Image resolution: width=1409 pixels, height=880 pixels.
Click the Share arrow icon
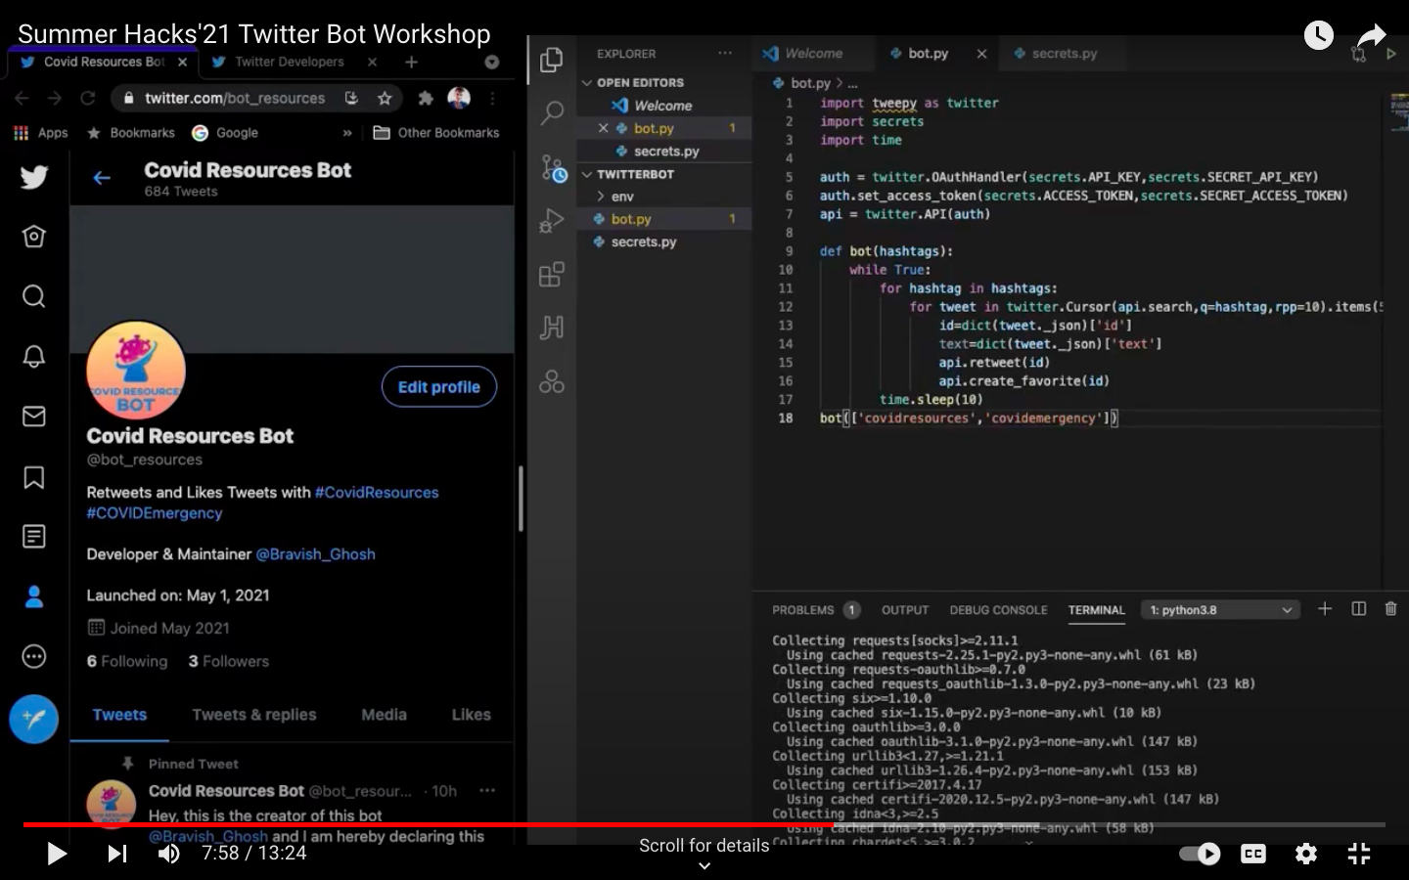1372,36
